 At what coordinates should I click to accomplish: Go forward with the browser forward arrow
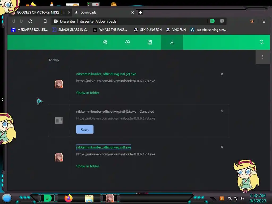(x=22, y=21)
